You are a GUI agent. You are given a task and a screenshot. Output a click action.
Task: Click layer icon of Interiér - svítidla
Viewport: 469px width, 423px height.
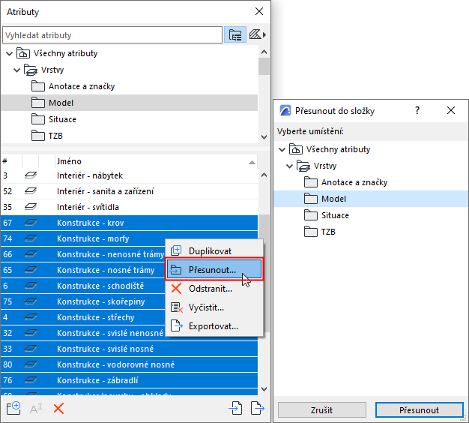pos(31,207)
